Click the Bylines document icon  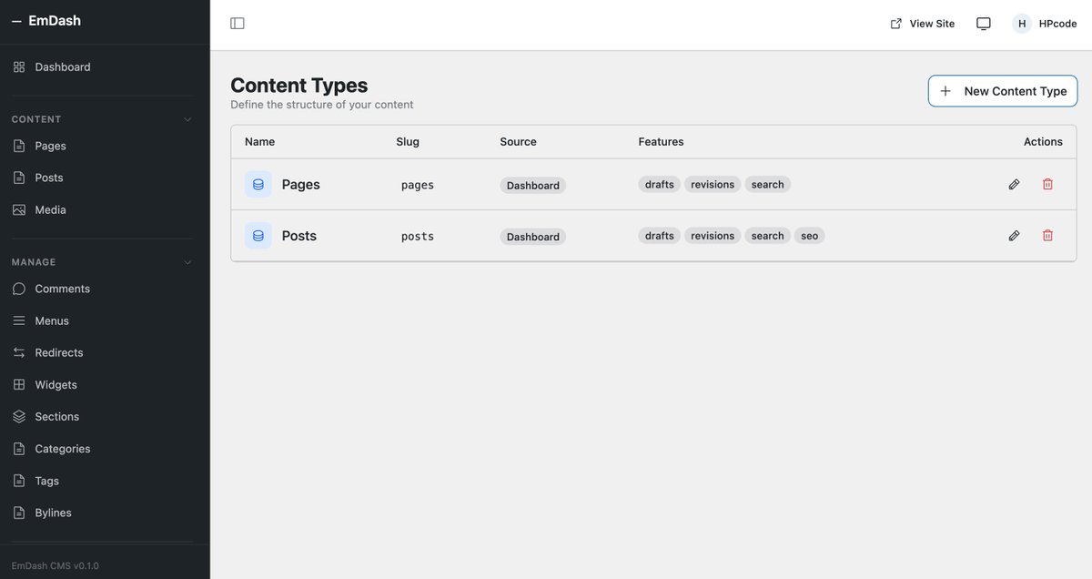(19, 513)
